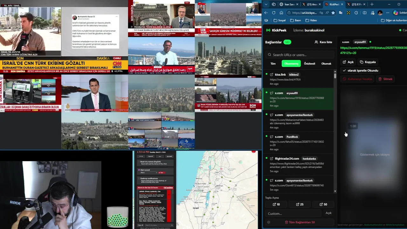Delete the link with Silmek button

pos(385,79)
